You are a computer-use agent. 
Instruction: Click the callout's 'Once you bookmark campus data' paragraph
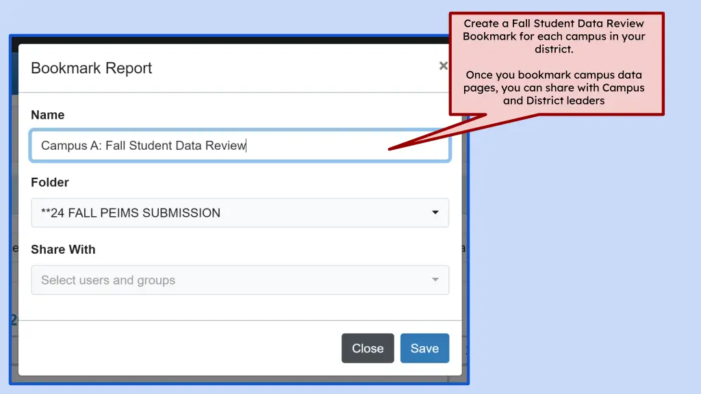click(x=554, y=88)
